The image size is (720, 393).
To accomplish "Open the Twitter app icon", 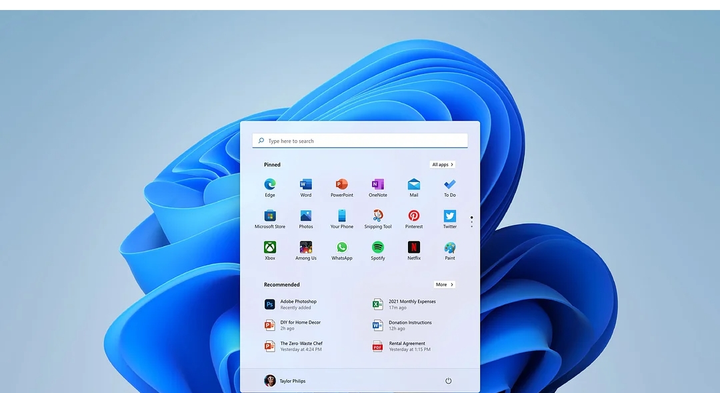I will tap(449, 216).
